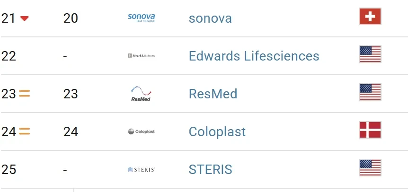Image resolution: width=408 pixels, height=192 pixels.
Task: Click the Edwards Lifesciences logo image
Action: coord(141,56)
